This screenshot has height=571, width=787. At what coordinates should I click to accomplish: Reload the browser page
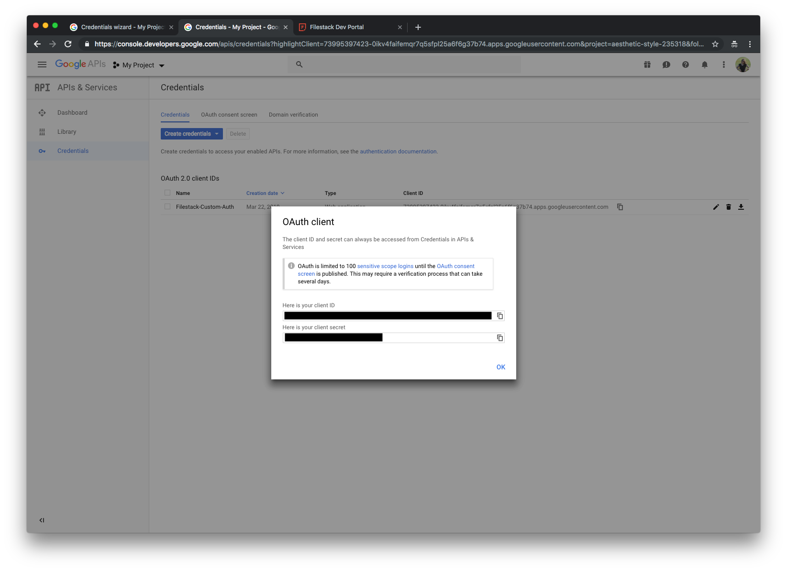tap(68, 44)
